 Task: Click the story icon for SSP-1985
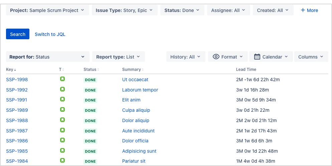[62, 151]
